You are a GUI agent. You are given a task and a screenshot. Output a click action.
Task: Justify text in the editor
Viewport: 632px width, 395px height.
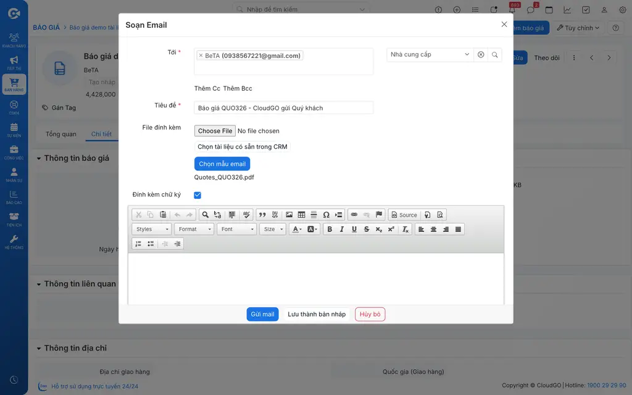pyautogui.click(x=459, y=230)
